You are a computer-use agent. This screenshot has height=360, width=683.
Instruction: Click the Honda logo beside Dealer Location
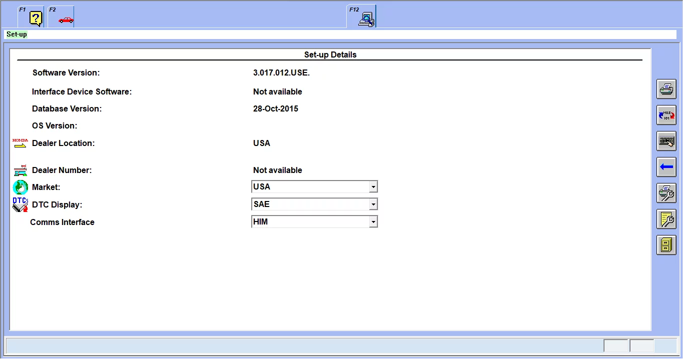click(20, 143)
